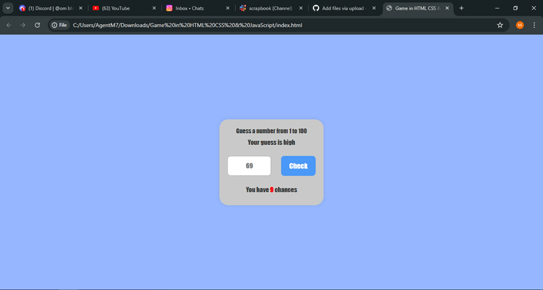Image resolution: width=543 pixels, height=290 pixels.
Task: Reload the current page
Action: [37, 25]
